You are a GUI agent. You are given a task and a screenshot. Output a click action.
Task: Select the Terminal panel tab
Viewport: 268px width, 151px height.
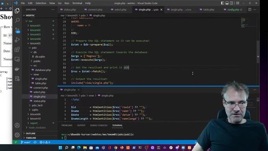117,125
